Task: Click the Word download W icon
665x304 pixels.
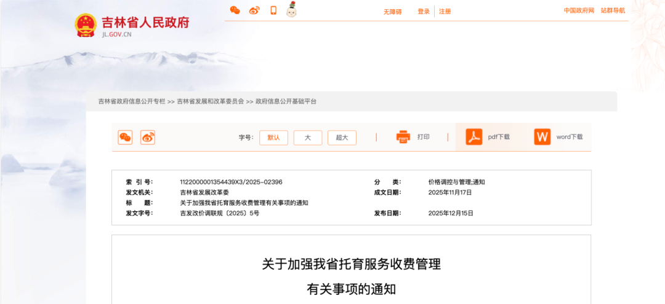Action: pos(542,137)
